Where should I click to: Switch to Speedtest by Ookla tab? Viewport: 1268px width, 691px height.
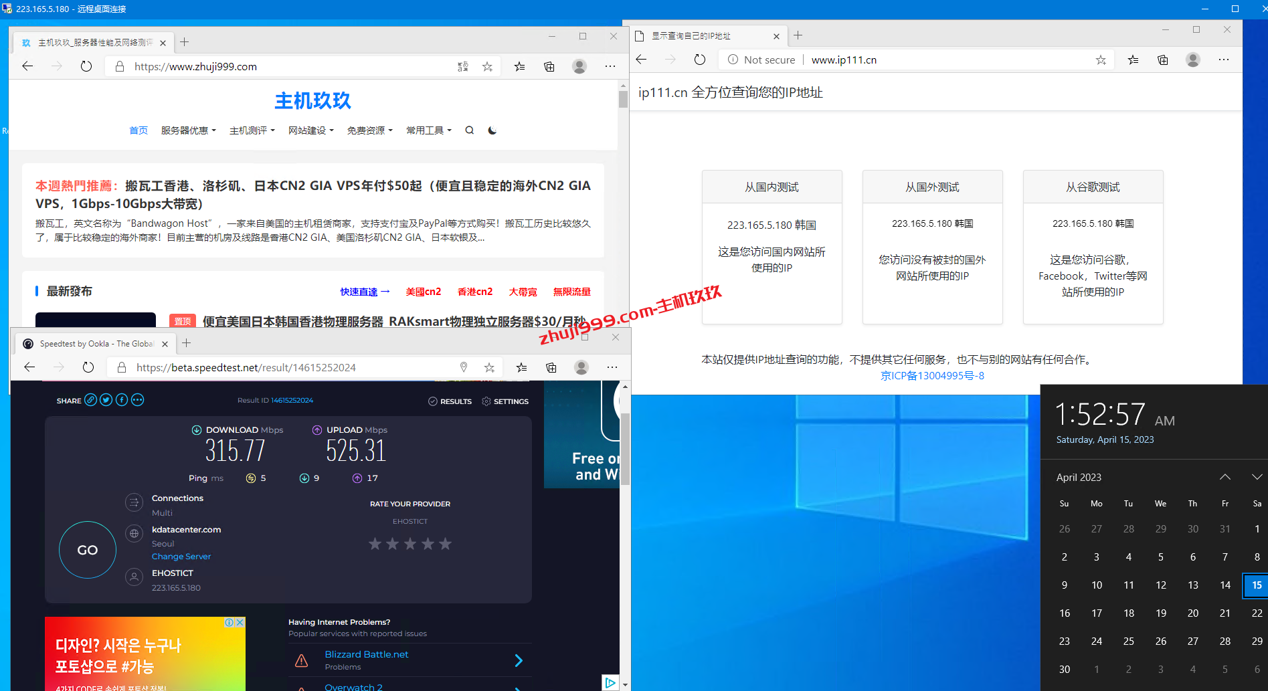coord(95,344)
